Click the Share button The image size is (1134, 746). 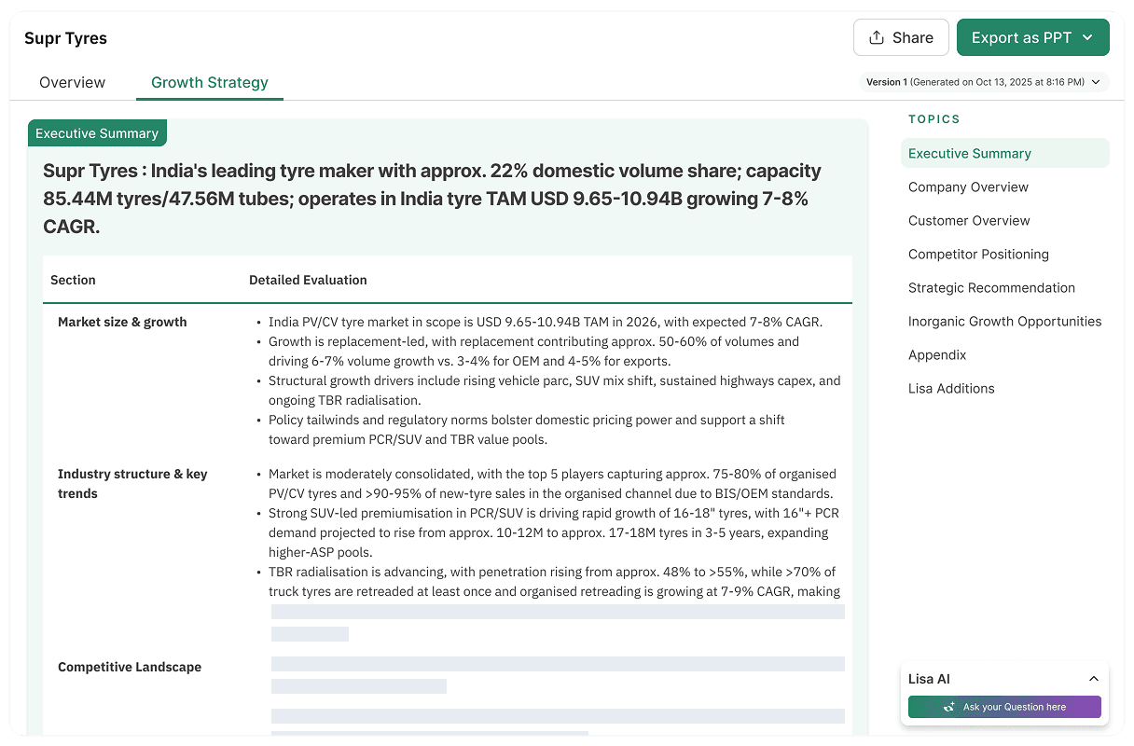point(901,37)
